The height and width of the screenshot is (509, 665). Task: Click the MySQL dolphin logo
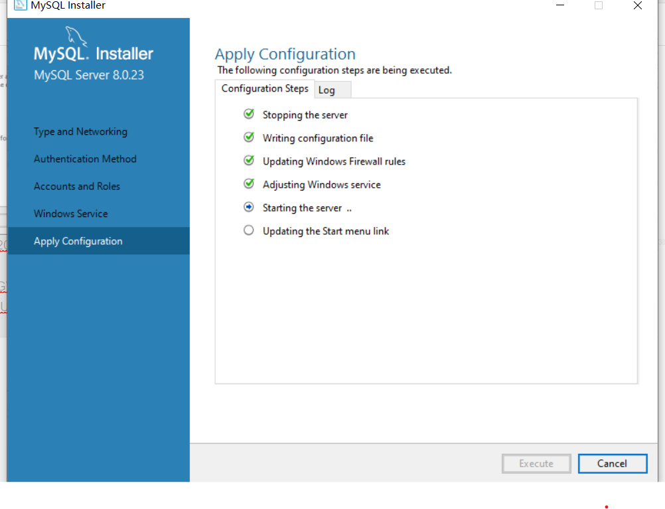76,36
